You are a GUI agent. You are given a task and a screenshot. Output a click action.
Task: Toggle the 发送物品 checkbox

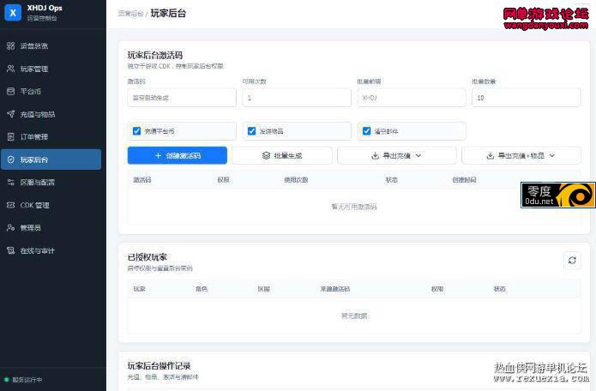tap(251, 131)
